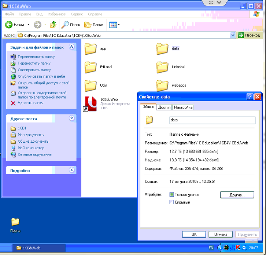Toggle the Только чтение checkbox
The height and width of the screenshot is (256, 266).
(172, 194)
